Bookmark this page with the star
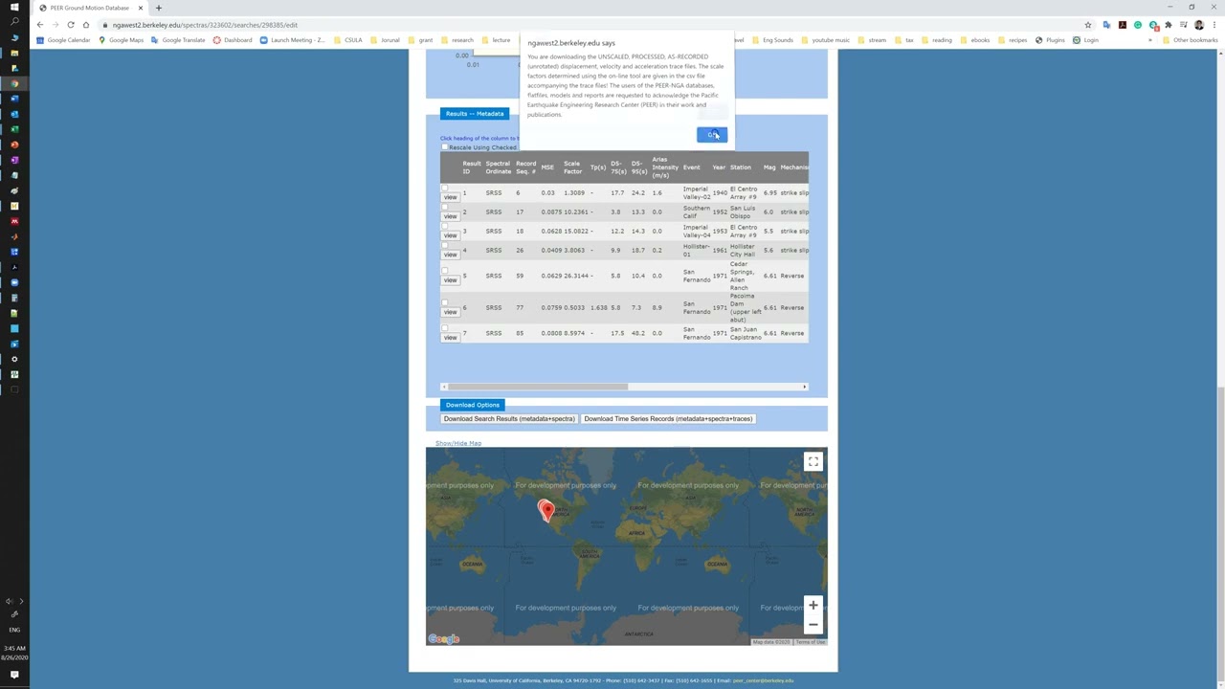This screenshot has width=1225, height=689. 1088,25
